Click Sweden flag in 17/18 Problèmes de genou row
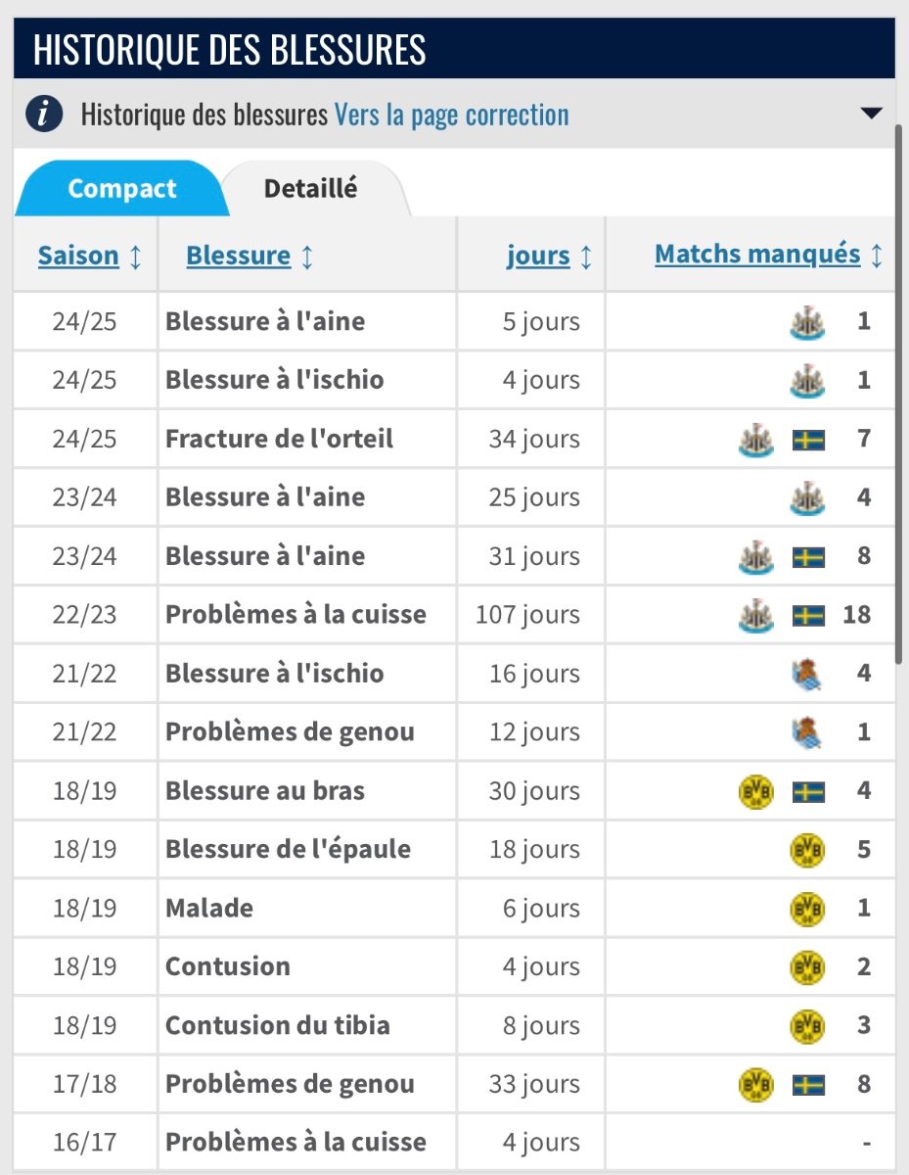The image size is (909, 1175). [x=808, y=1085]
